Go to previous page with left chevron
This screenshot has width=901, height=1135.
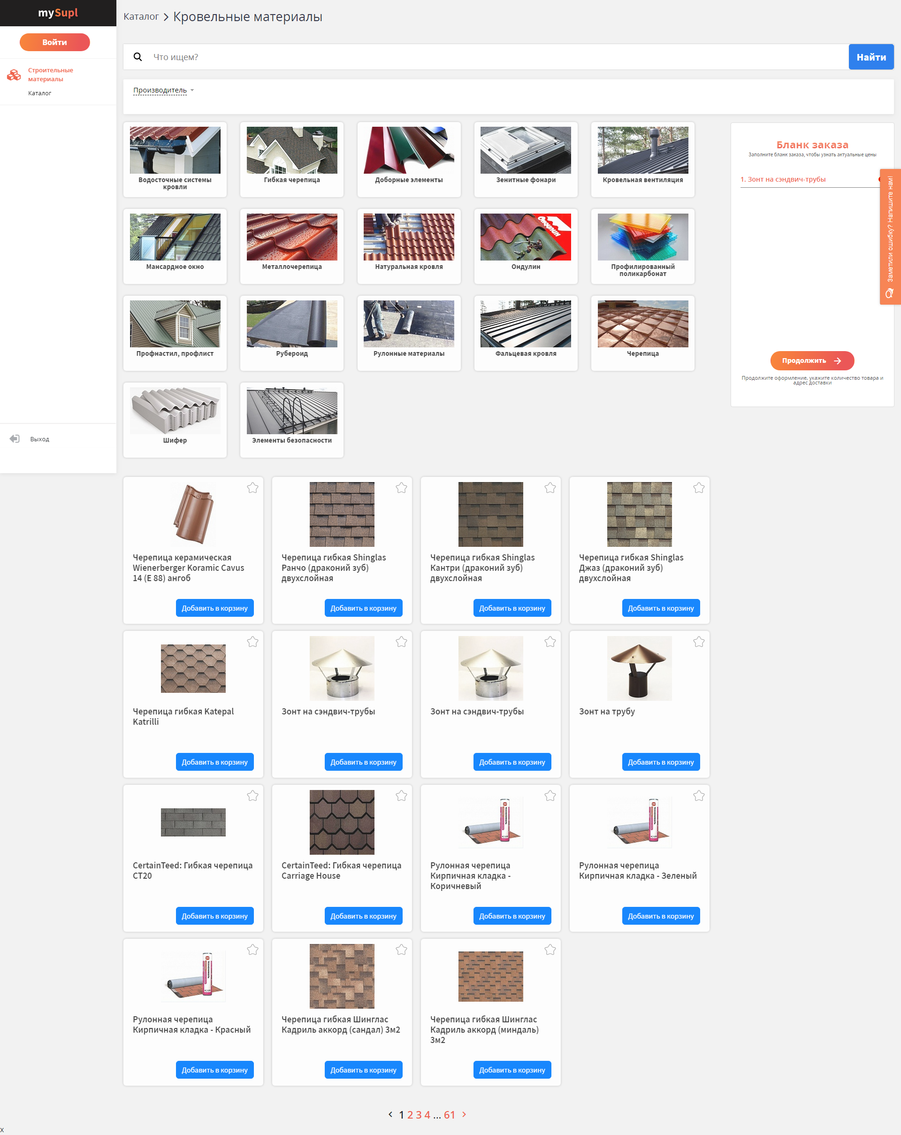point(390,1114)
